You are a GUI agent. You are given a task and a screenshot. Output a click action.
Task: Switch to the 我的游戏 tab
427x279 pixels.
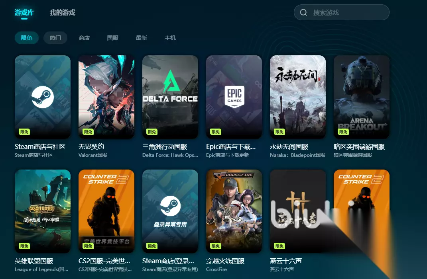click(62, 12)
